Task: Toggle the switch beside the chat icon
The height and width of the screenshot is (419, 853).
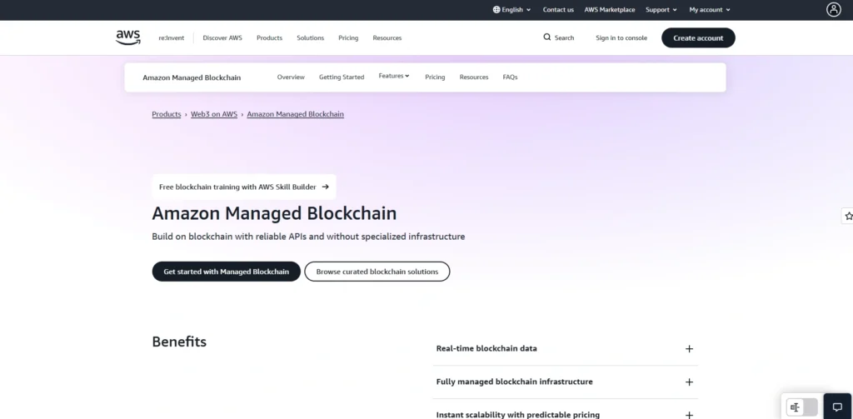Action: 802,407
